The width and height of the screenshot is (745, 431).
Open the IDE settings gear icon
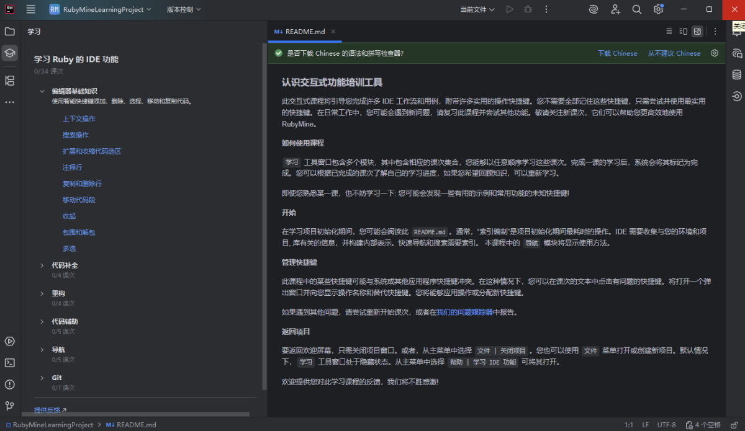click(x=658, y=9)
